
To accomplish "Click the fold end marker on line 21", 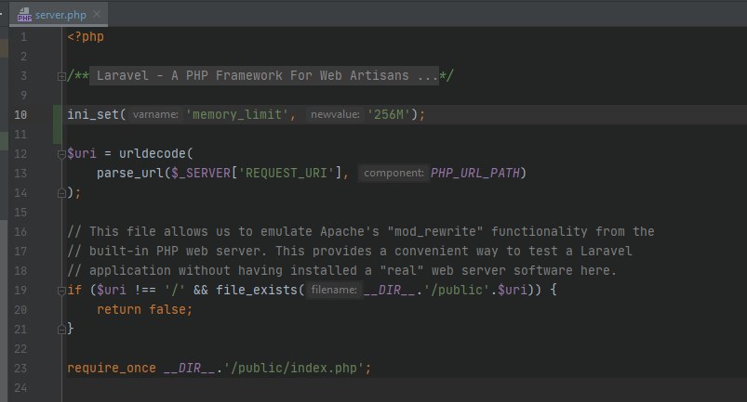I will click(61, 329).
